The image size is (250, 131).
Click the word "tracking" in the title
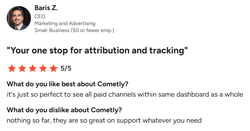point(166,50)
